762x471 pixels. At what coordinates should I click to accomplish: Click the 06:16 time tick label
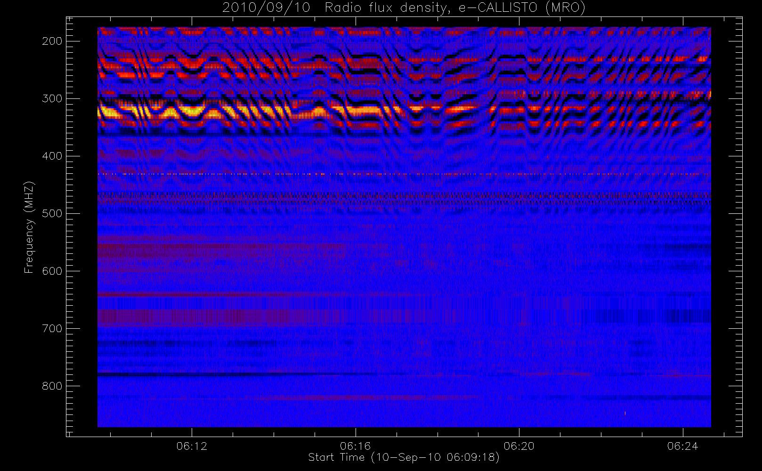356,446
